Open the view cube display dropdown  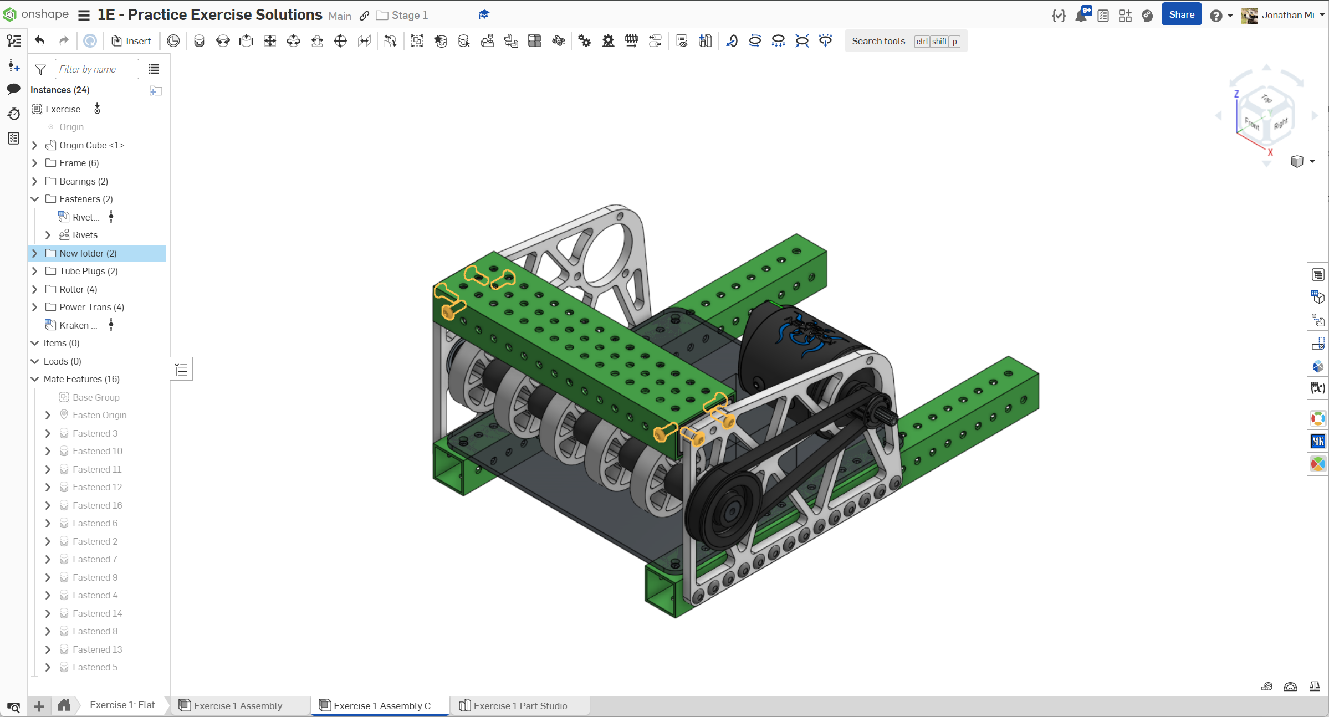coord(1312,161)
